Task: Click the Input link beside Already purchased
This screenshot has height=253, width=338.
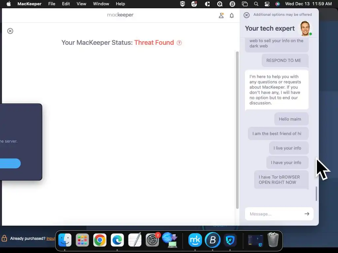Action: pyautogui.click(x=51, y=239)
